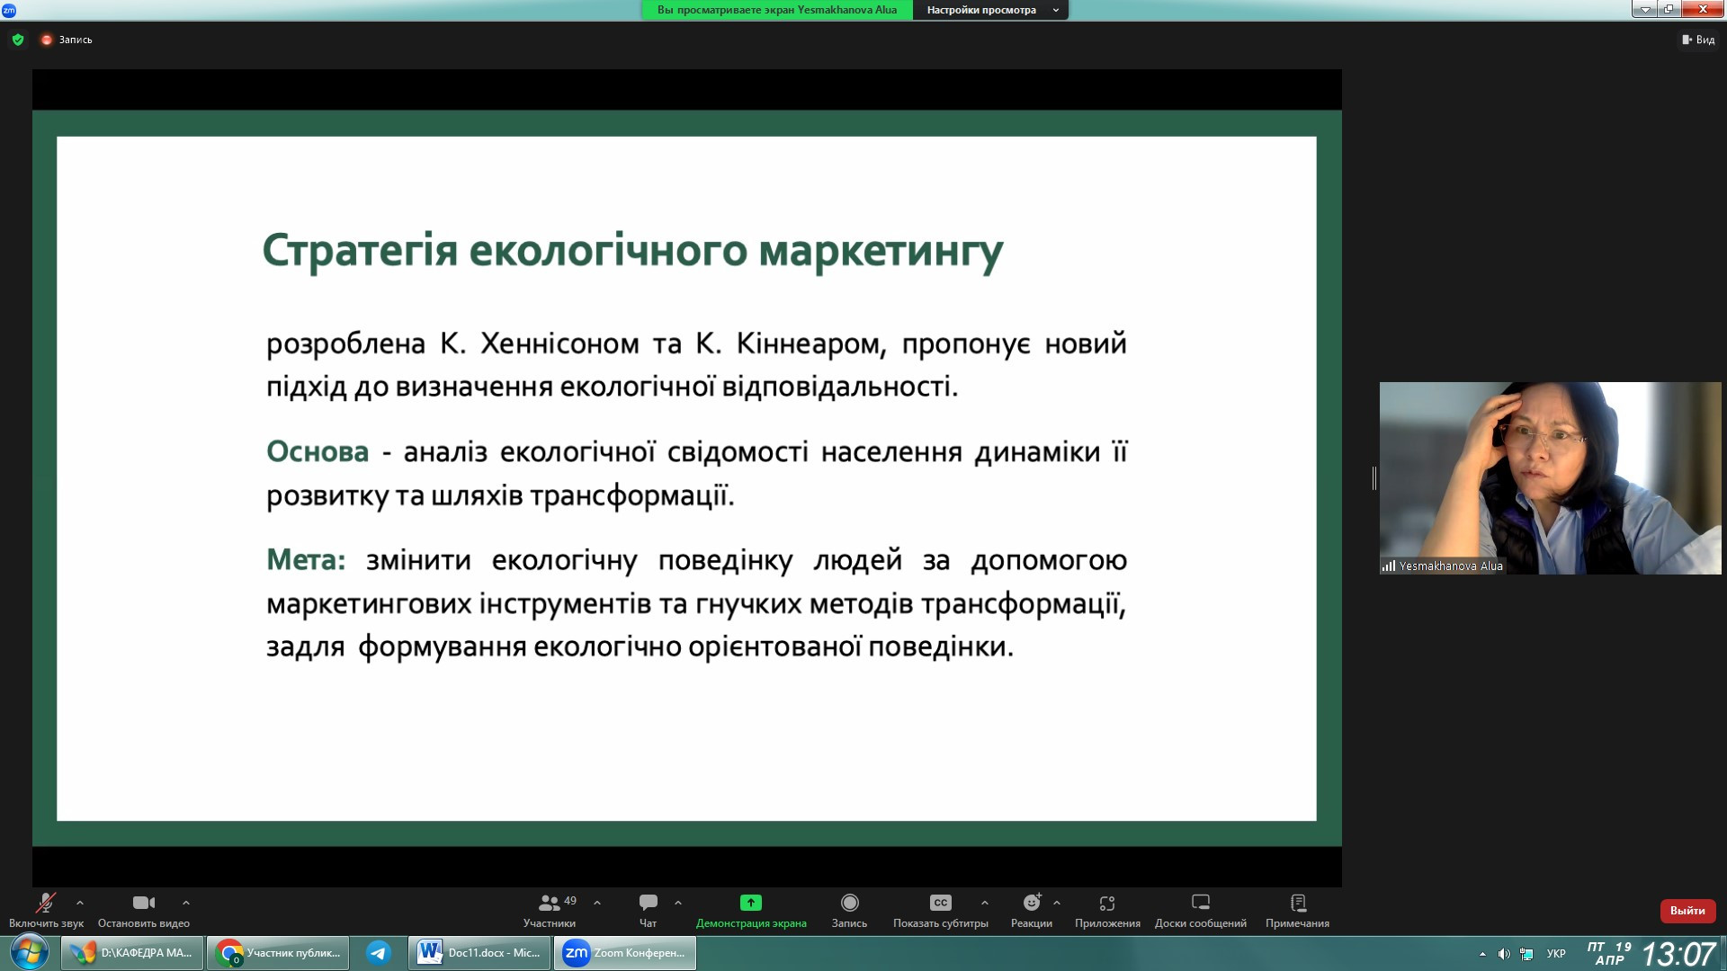This screenshot has height=971, width=1727.
Task: Click the network tray icon
Action: (1526, 953)
